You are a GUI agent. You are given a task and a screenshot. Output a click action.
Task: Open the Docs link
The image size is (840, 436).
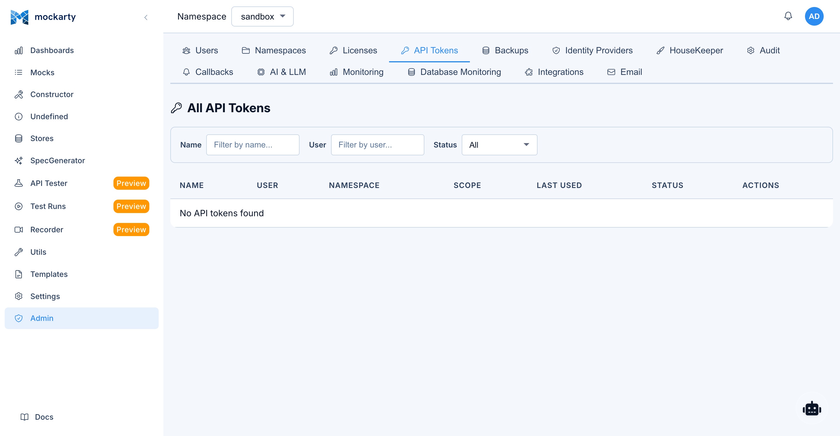(x=37, y=417)
